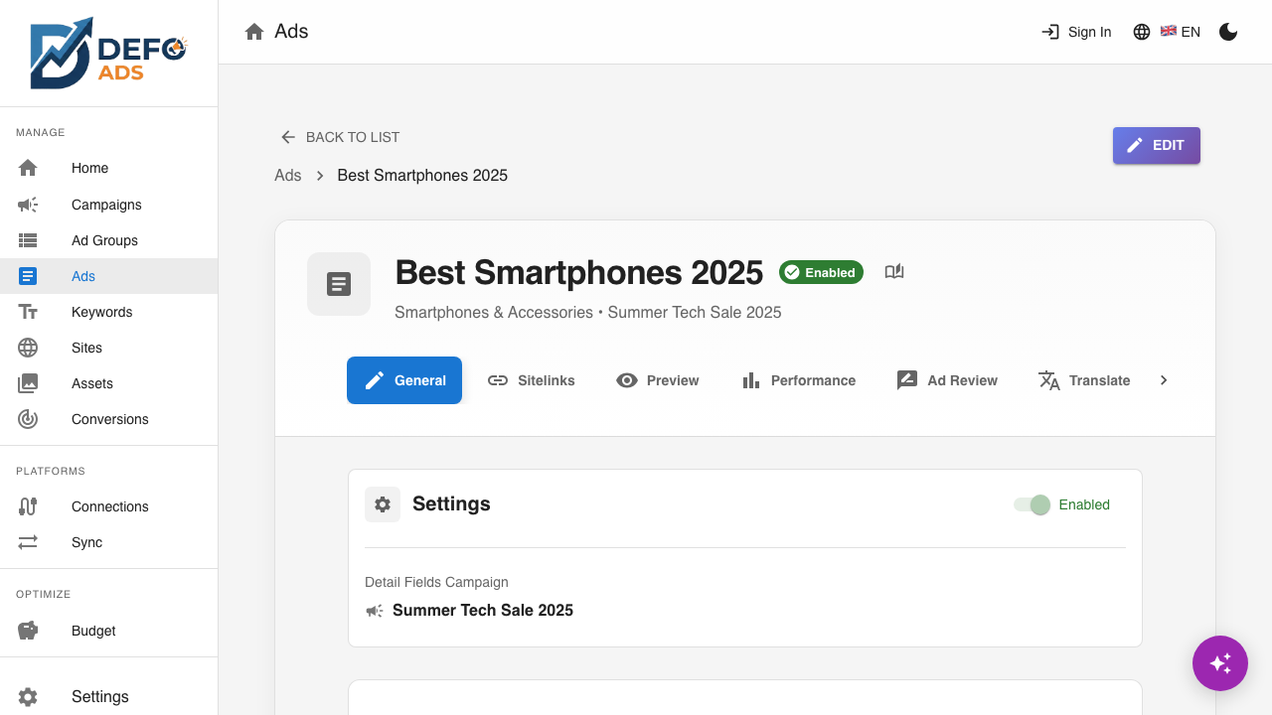The image size is (1272, 715).
Task: Go to Home in the sidebar
Action: [109, 168]
